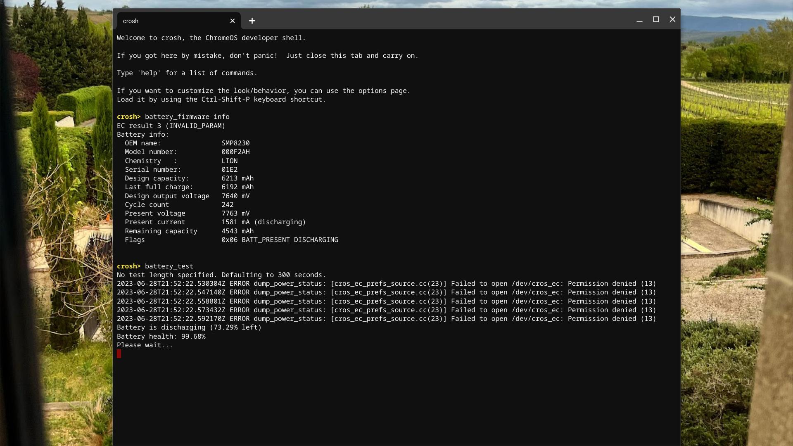Maximize the crosh window
Image resolution: width=793 pixels, height=446 pixels.
(656, 19)
